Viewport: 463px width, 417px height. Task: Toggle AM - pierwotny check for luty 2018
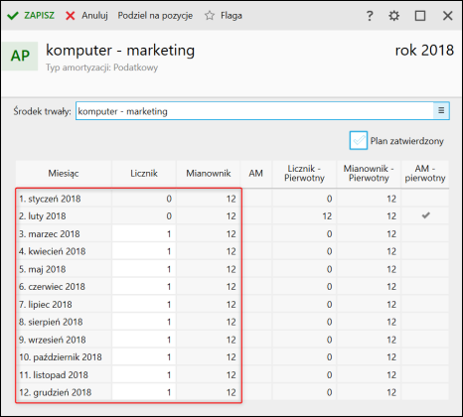[x=425, y=215]
